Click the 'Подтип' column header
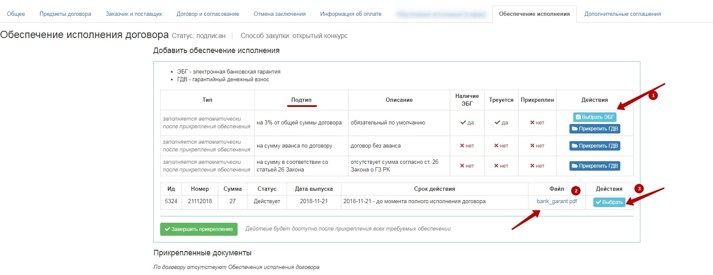Screen dimensions: 713x275 click(301, 100)
